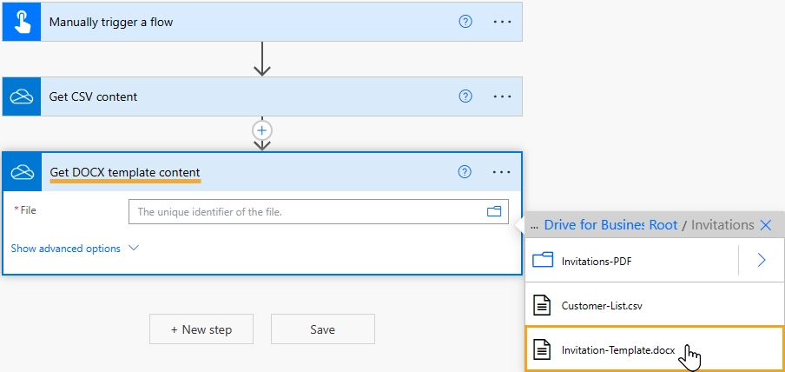Viewport: 785px width, 372px height.
Task: Open the breadcrumb ellipsis in the file picker
Action: click(534, 225)
